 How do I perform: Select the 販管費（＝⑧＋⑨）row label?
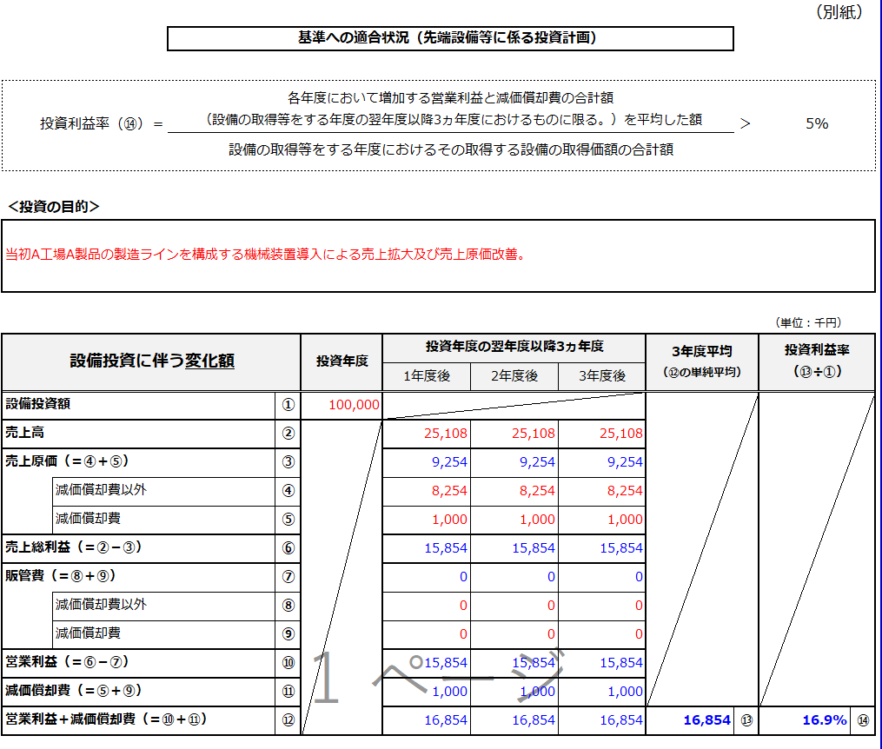click(138, 577)
